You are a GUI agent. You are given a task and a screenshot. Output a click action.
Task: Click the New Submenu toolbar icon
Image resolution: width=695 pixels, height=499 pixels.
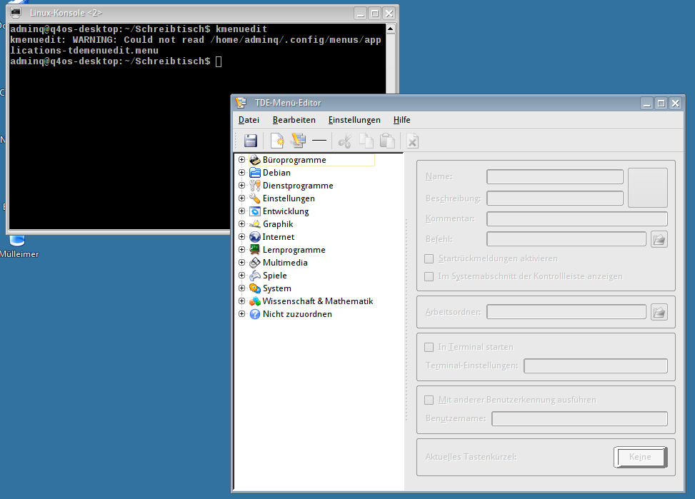click(x=299, y=141)
